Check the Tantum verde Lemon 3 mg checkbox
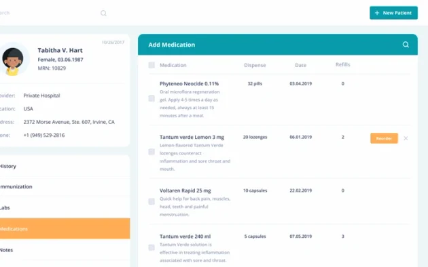The width and height of the screenshot is (428, 267). click(x=151, y=152)
